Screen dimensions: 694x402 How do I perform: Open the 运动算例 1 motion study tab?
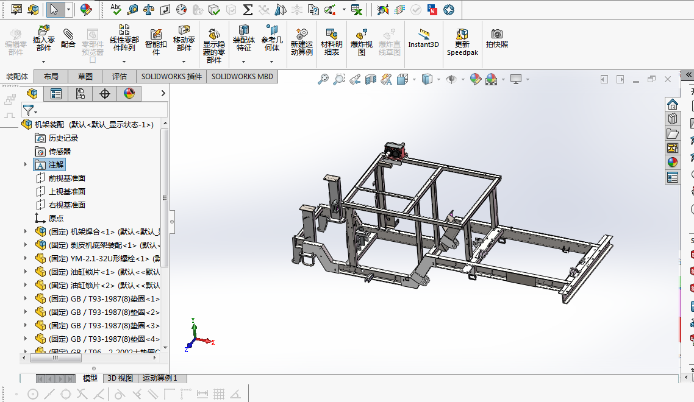160,378
